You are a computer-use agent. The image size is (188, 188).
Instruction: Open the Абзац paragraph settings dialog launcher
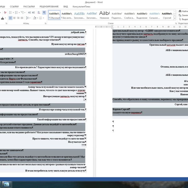pyautogui.click(x=45, y=23)
